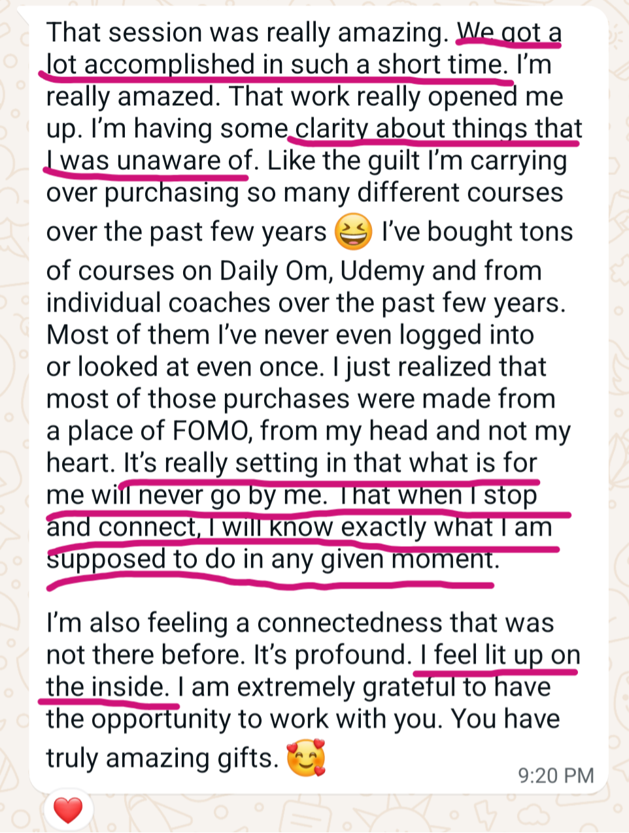Click the laughing squint emoji in message

(x=353, y=233)
